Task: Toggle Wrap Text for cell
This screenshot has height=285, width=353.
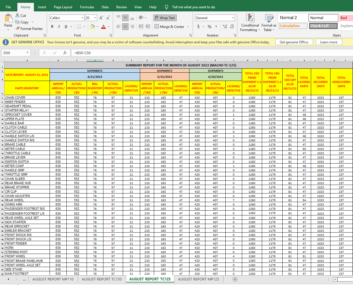Action: 165,18
